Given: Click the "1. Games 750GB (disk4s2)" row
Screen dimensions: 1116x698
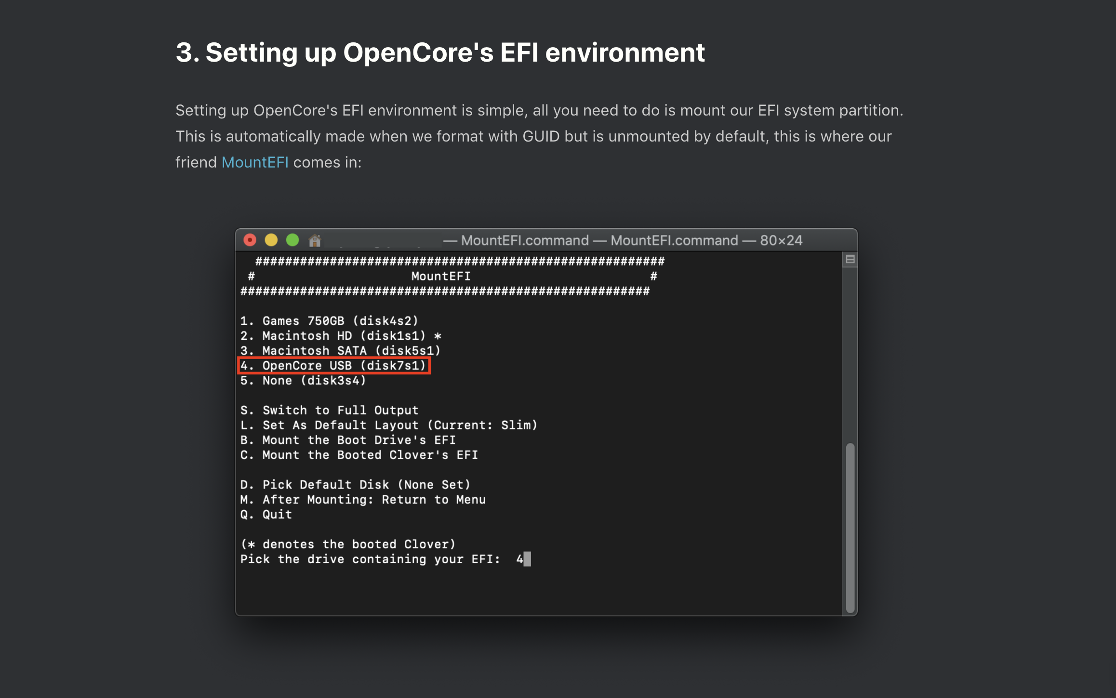Looking at the screenshot, I should point(329,321).
